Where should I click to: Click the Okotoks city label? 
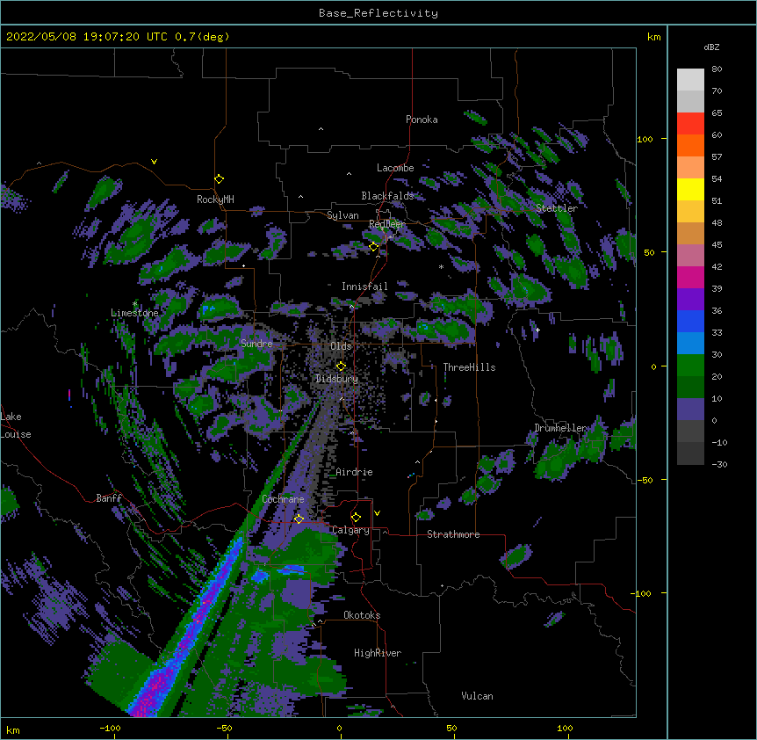(x=362, y=615)
